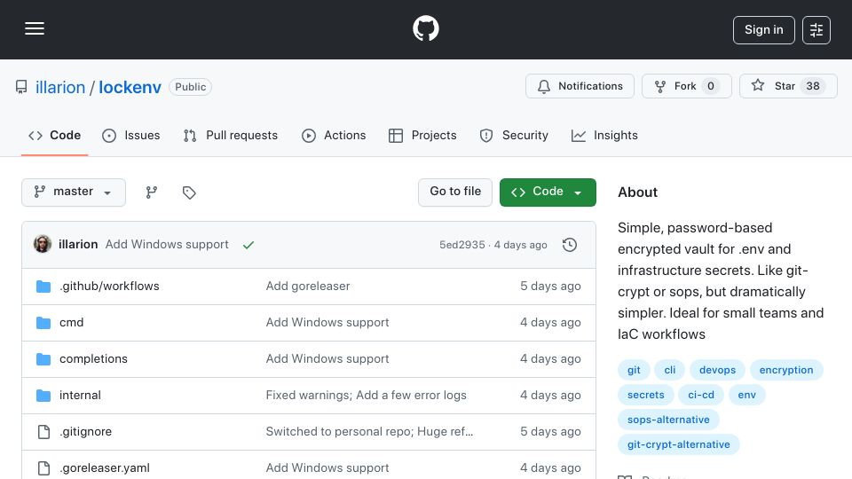Image resolution: width=852 pixels, height=479 pixels.
Task: Click the About heading
Action: point(637,192)
